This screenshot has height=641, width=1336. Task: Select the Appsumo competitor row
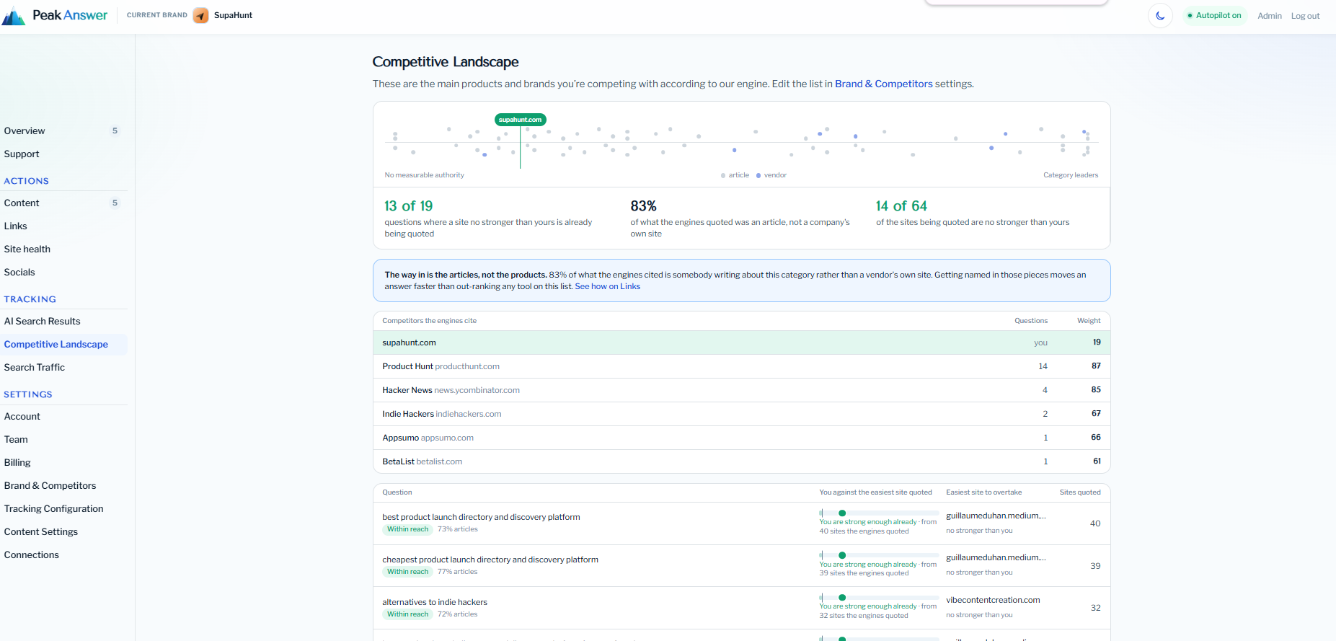click(x=741, y=438)
